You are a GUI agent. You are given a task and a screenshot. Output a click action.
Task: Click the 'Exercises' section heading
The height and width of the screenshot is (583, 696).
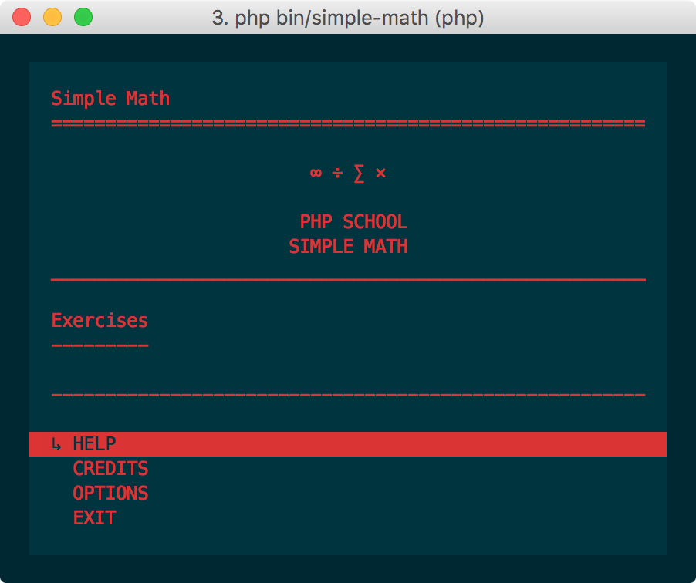(100, 320)
